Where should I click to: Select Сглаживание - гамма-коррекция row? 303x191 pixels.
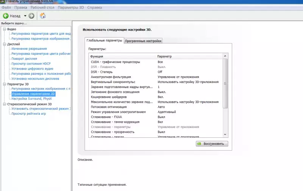pyautogui.click(x=156, y=122)
